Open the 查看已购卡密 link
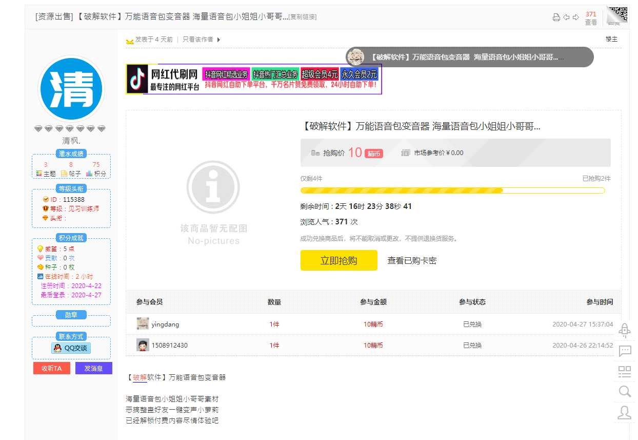The width and height of the screenshot is (638, 440). point(412,261)
